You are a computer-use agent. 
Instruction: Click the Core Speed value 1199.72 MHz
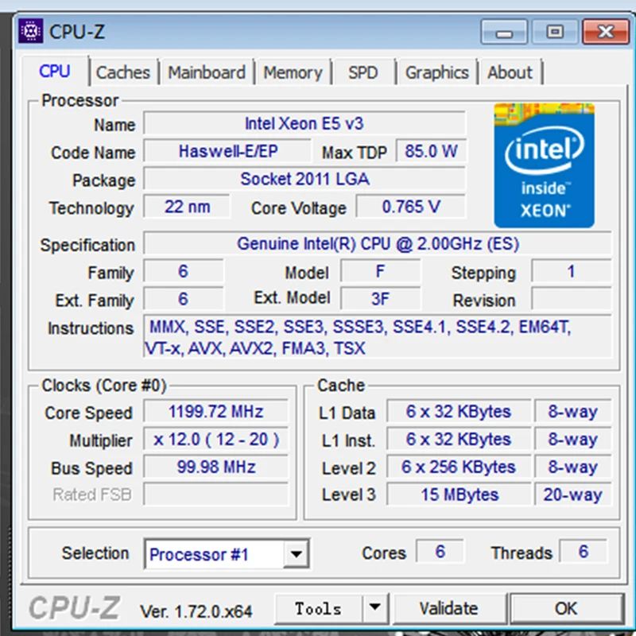click(215, 412)
